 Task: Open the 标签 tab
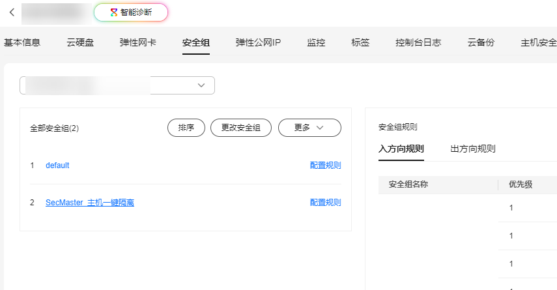[360, 43]
